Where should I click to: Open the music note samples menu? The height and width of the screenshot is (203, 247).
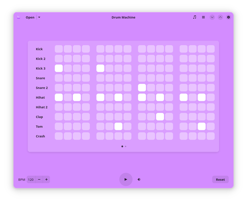click(x=195, y=17)
